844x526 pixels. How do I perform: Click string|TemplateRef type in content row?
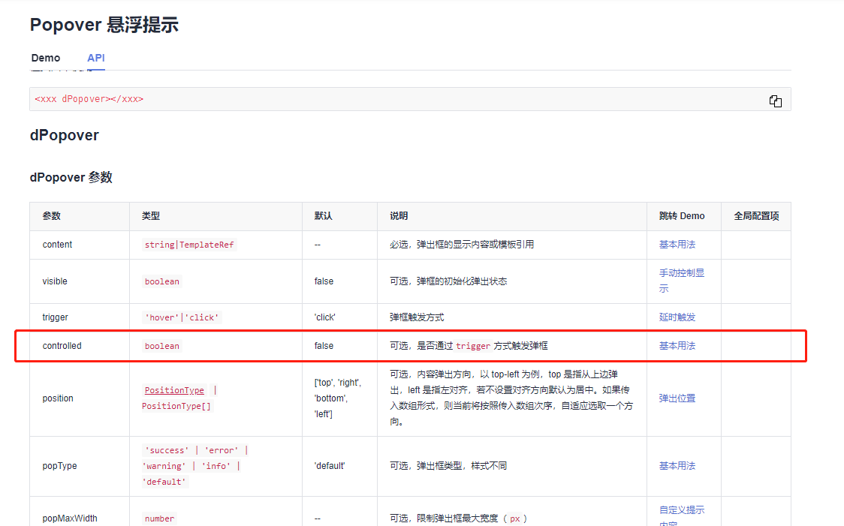pos(189,245)
